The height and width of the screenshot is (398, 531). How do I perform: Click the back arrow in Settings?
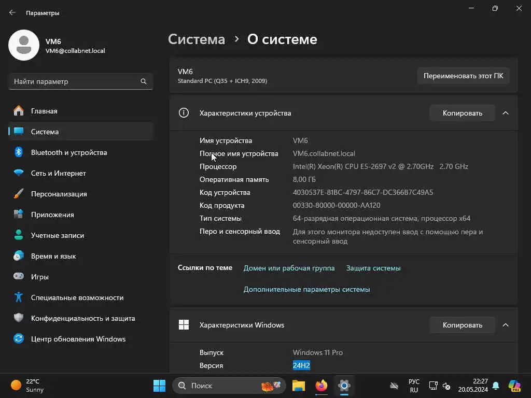coord(12,12)
